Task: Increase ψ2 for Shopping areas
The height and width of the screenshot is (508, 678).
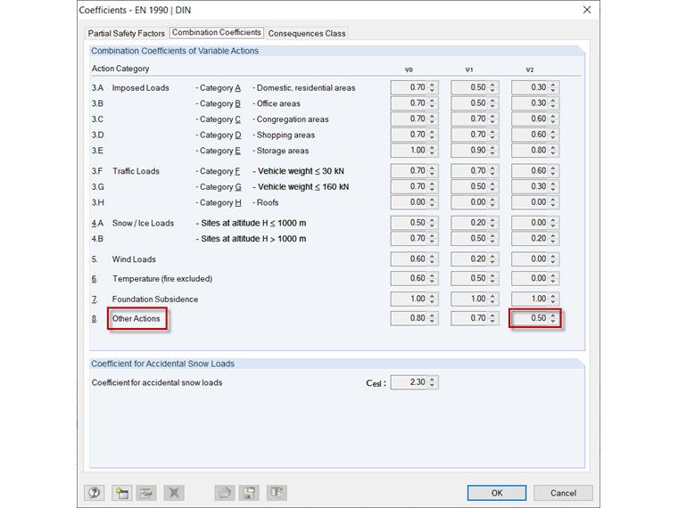Action: [x=553, y=132]
